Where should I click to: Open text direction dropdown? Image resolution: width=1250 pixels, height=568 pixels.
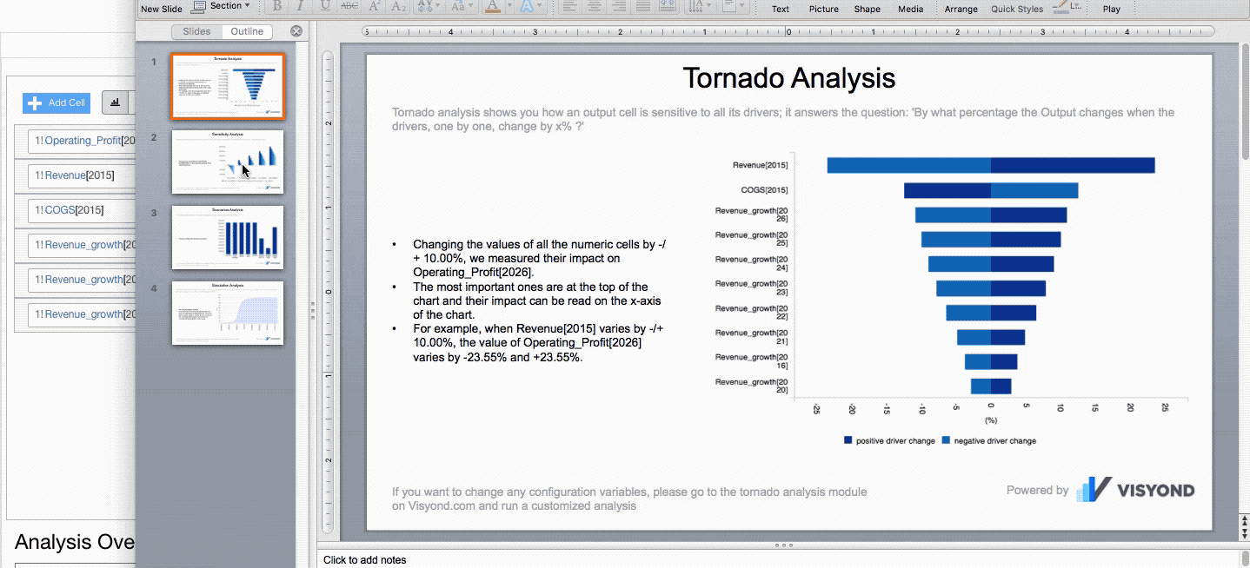coord(698,6)
